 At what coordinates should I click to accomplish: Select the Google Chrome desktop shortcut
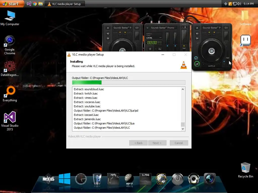click(10, 45)
